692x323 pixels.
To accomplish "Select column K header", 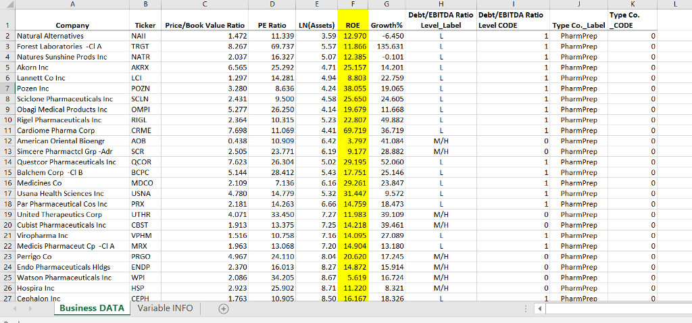I will [633, 5].
